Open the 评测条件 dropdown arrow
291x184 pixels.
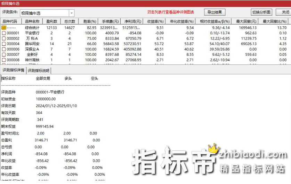click(72, 13)
